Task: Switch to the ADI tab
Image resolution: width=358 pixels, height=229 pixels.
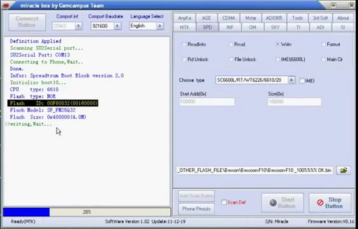Action: coord(320,27)
